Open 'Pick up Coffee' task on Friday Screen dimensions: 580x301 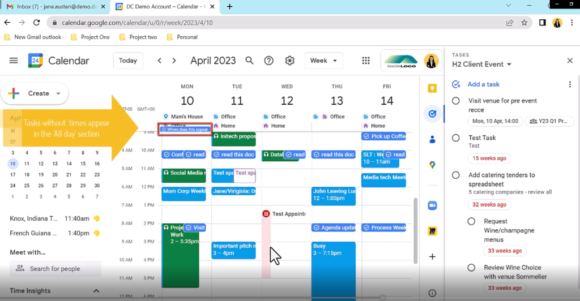coord(383,136)
